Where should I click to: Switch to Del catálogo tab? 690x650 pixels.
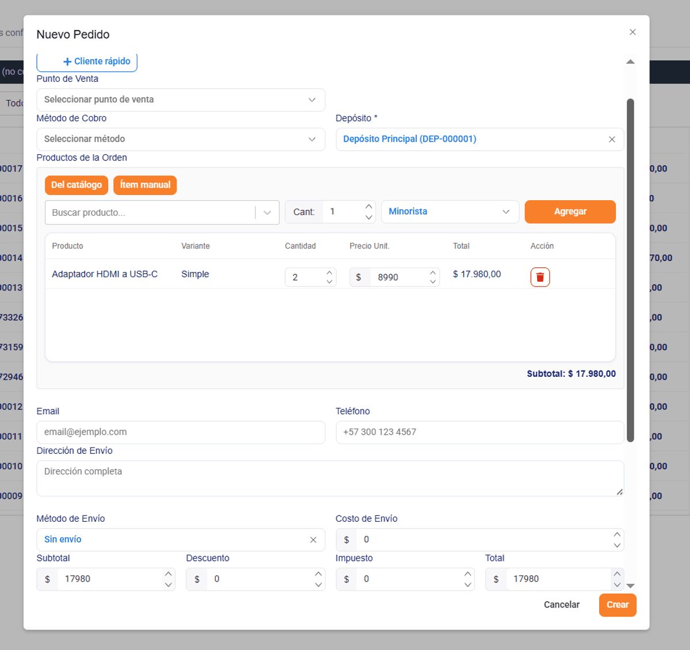click(76, 185)
